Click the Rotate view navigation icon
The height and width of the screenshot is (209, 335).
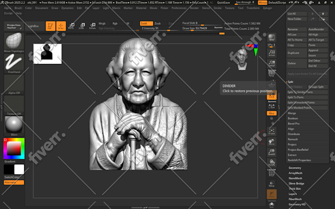pyautogui.click(x=271, y=162)
